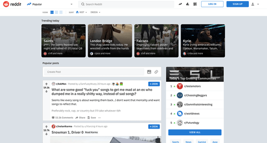Open the Snowman 1, Driver 0 post title
267x143 pixels.
(67, 132)
